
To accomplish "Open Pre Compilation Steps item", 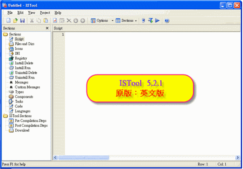I will [31, 121].
